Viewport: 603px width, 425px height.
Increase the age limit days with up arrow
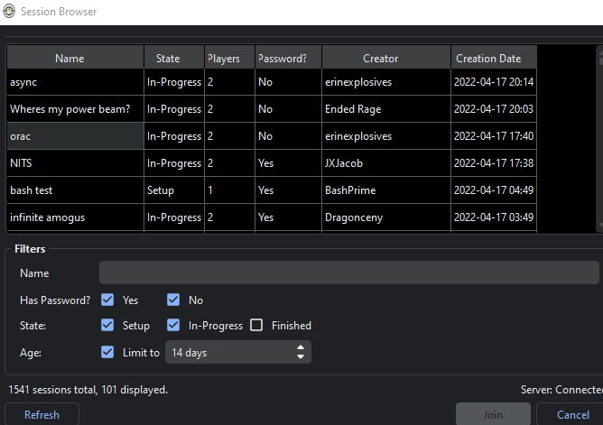[301, 347]
